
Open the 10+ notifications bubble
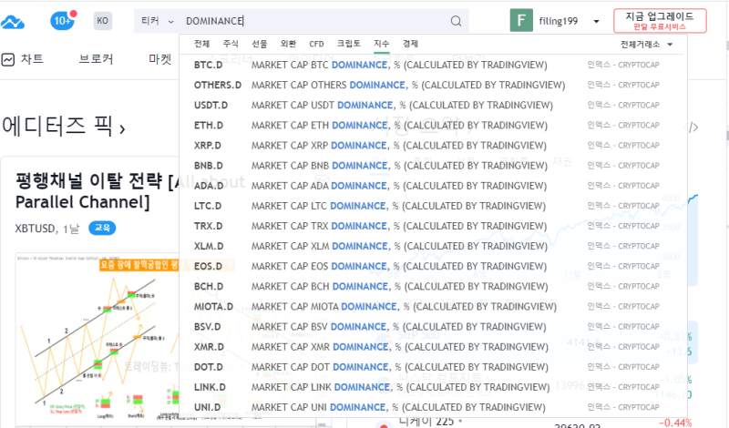pyautogui.click(x=63, y=20)
